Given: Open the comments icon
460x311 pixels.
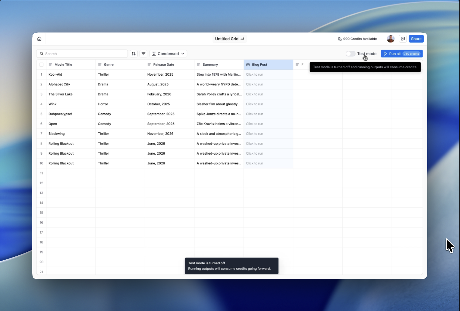Looking at the screenshot, I should [x=403, y=39].
